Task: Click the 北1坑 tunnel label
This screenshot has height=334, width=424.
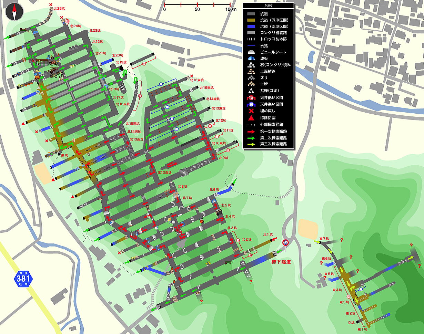Action: coord(267,235)
